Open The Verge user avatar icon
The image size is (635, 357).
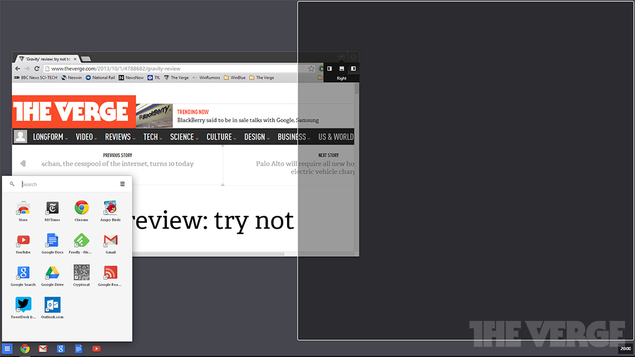tap(21, 136)
